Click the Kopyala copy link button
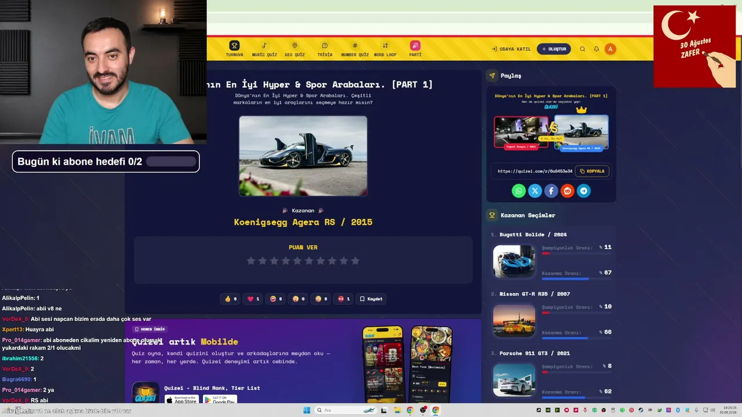 (x=592, y=171)
